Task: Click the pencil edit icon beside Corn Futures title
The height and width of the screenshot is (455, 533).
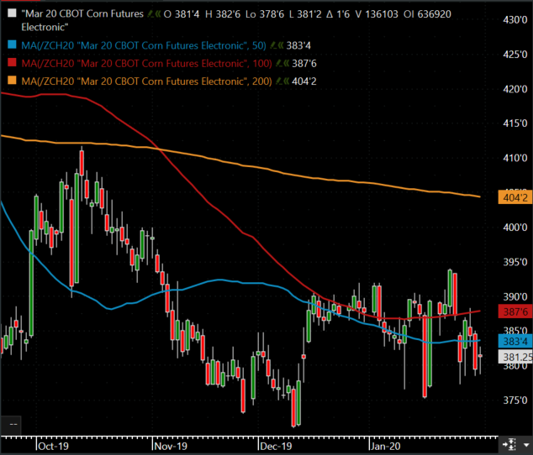Action: coord(150,14)
